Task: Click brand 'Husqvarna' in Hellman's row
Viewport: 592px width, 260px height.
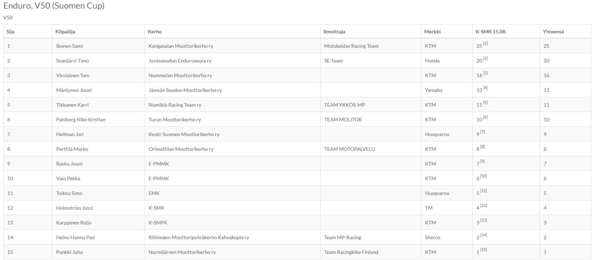Action: pyautogui.click(x=437, y=134)
